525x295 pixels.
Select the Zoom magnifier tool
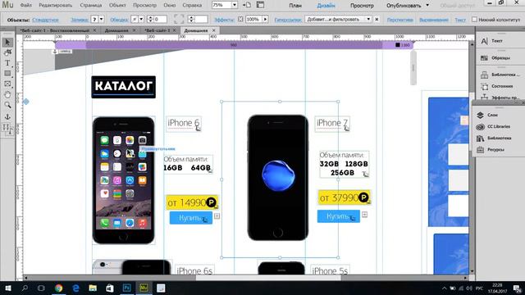click(x=7, y=105)
